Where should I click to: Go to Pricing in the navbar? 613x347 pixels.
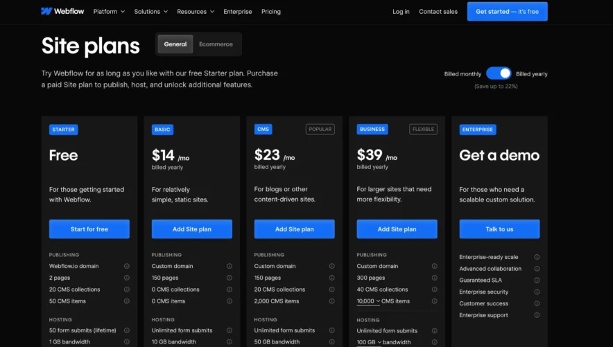(x=271, y=12)
